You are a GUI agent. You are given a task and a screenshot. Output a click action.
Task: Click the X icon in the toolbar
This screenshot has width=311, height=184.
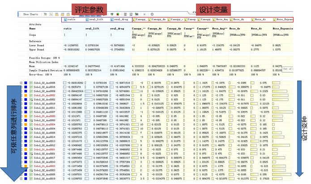[145, 14]
